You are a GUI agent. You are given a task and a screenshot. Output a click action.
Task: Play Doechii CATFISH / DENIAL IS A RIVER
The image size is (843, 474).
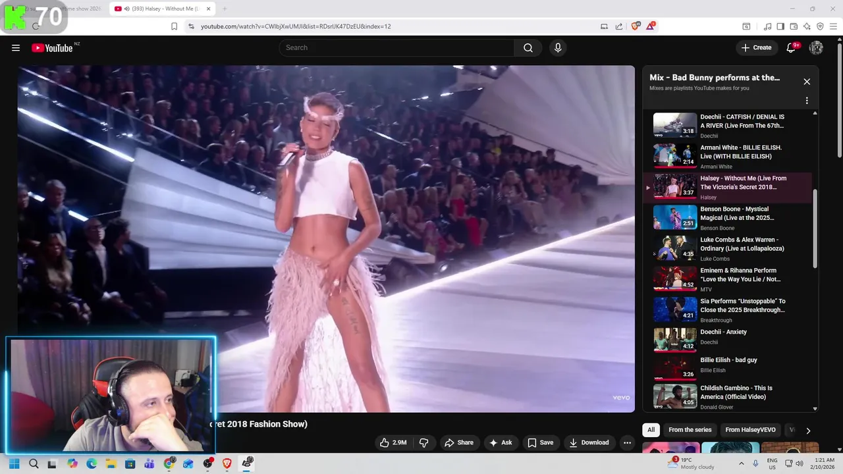[728, 125]
